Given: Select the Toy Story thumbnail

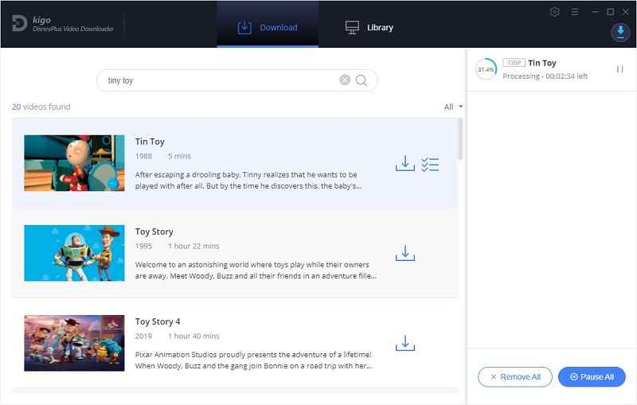Looking at the screenshot, I should point(74,253).
